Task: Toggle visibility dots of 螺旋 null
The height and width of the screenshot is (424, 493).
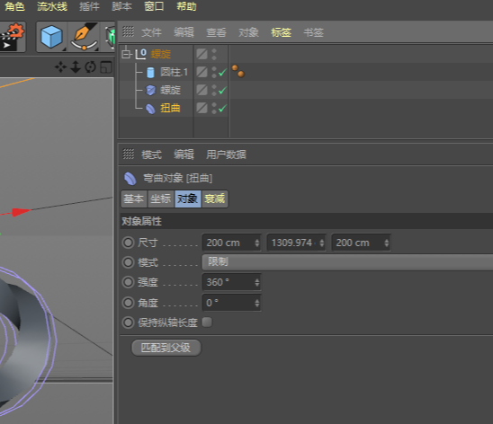Action: [x=214, y=54]
